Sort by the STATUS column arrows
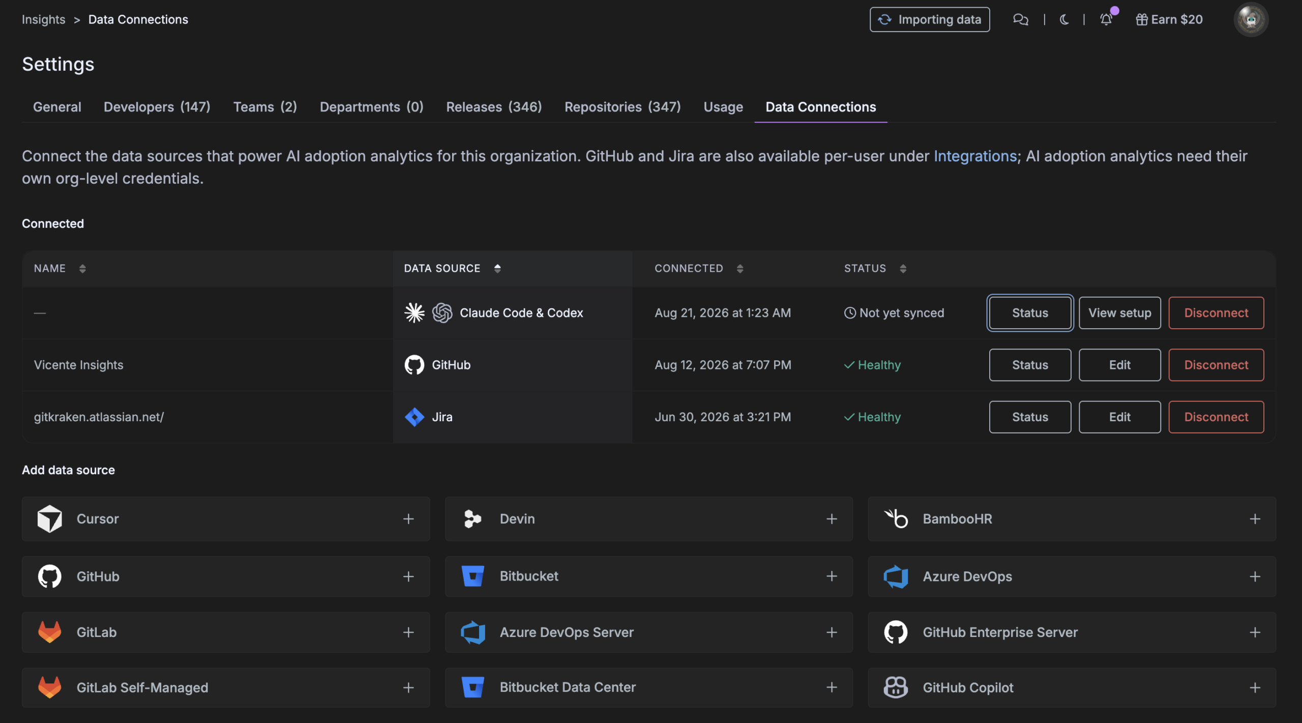Viewport: 1302px width, 723px height. pos(903,268)
